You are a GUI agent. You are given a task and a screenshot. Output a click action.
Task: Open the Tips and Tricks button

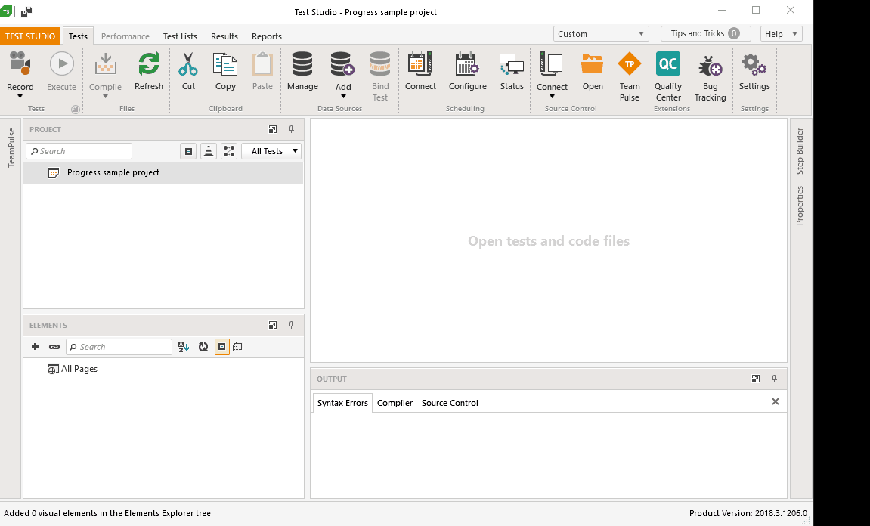point(705,33)
